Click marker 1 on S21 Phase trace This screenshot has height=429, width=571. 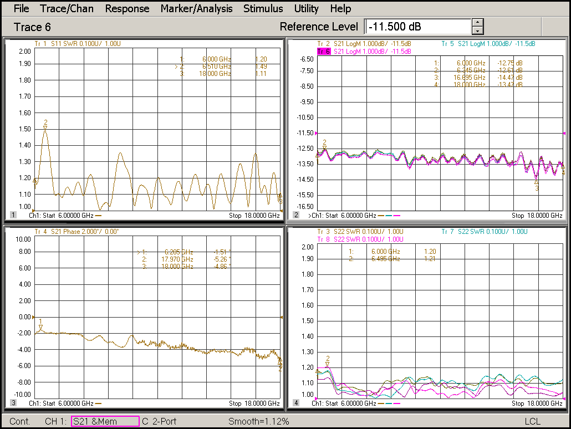click(x=40, y=324)
